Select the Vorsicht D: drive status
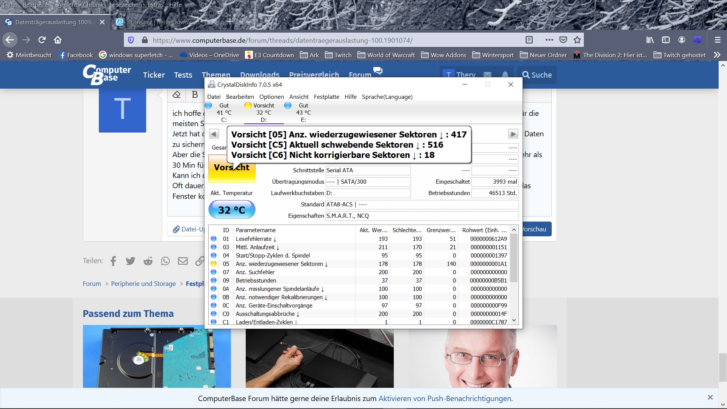Image resolution: width=727 pixels, height=409 pixels. [x=264, y=112]
